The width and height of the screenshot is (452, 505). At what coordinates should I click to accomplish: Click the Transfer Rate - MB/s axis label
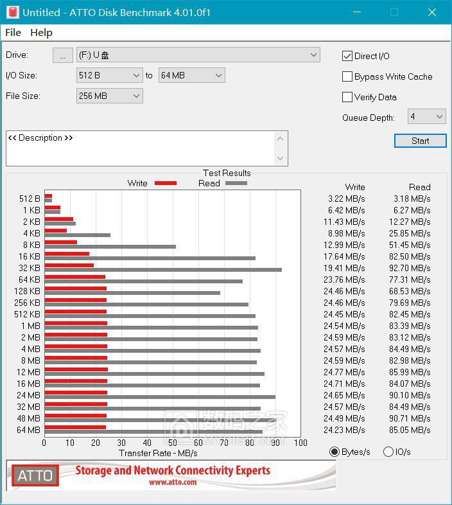tap(158, 453)
